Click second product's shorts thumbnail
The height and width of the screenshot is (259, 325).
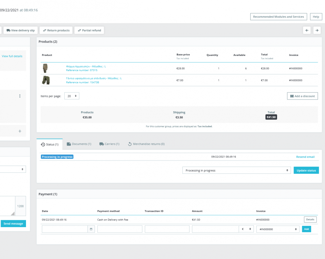pos(45,80)
